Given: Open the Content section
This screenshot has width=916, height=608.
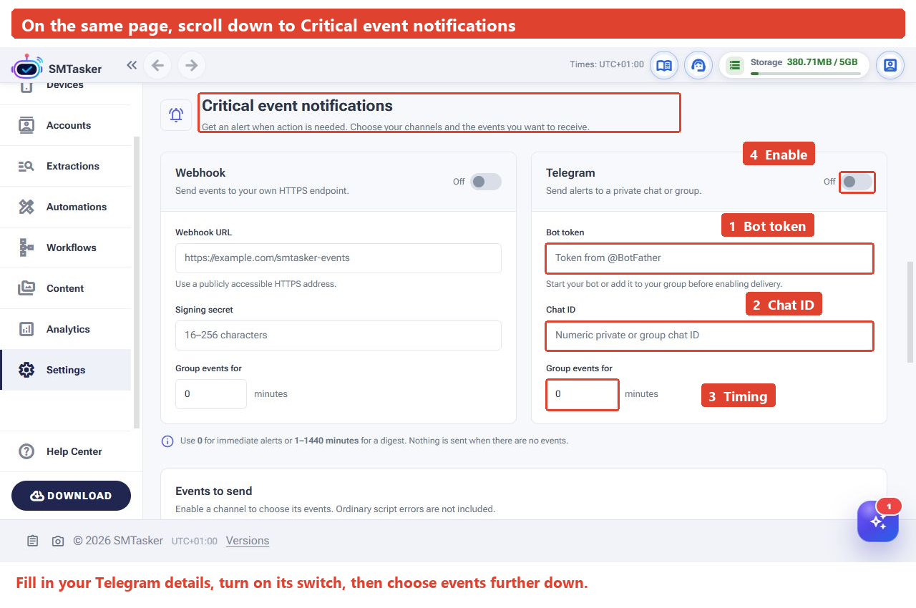Looking at the screenshot, I should pyautogui.click(x=65, y=288).
